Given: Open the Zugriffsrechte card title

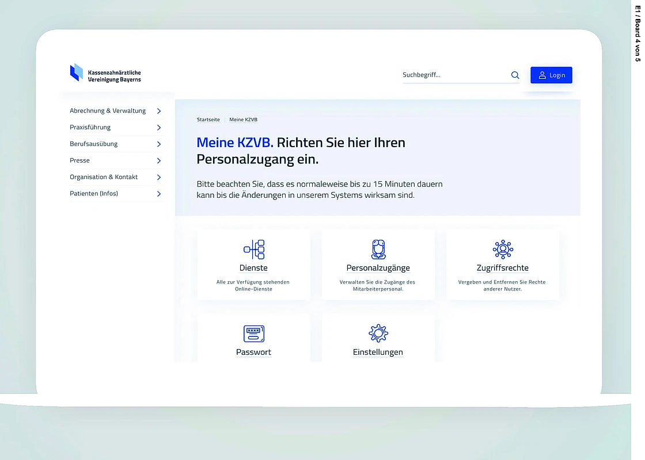Looking at the screenshot, I should coord(503,268).
